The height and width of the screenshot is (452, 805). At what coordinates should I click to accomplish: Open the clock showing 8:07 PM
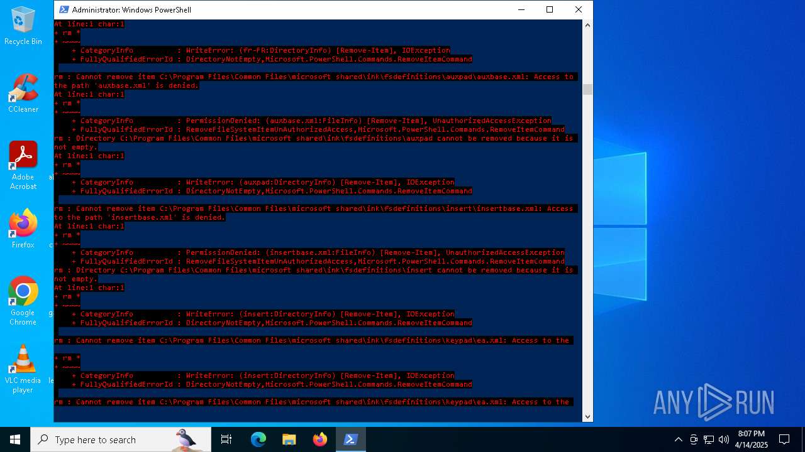click(x=752, y=439)
